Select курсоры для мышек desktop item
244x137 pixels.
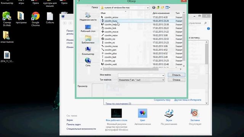(x=50, y=4)
